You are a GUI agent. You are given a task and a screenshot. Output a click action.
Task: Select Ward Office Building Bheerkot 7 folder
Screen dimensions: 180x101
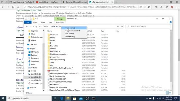point(61,68)
